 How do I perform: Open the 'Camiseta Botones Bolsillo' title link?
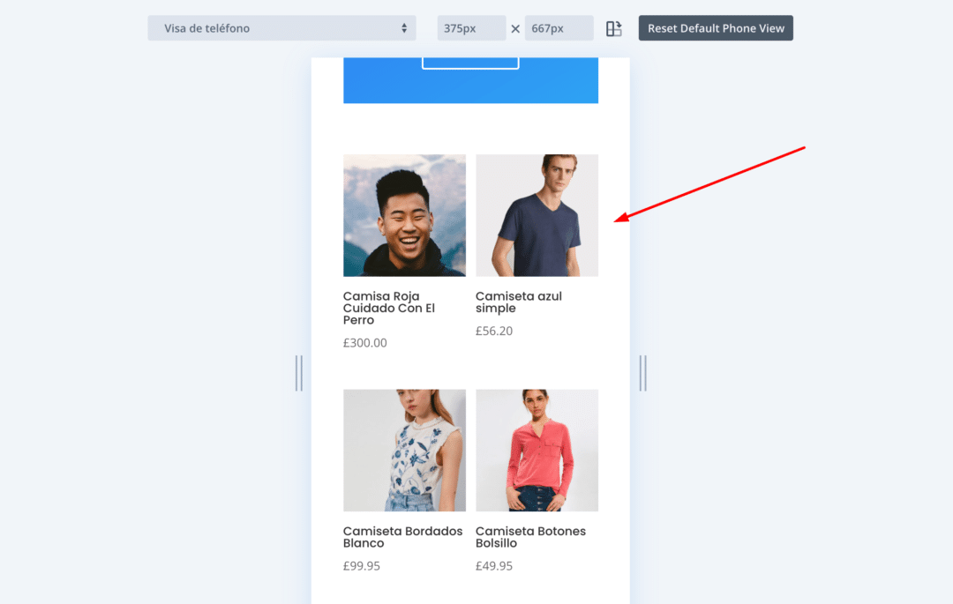530,537
